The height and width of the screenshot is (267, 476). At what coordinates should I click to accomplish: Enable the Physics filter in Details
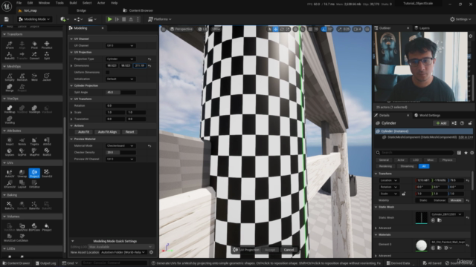447,160
